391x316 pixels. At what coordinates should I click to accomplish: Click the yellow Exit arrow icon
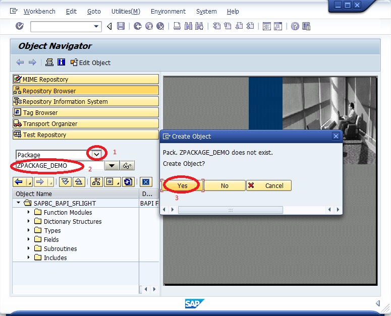149,26
